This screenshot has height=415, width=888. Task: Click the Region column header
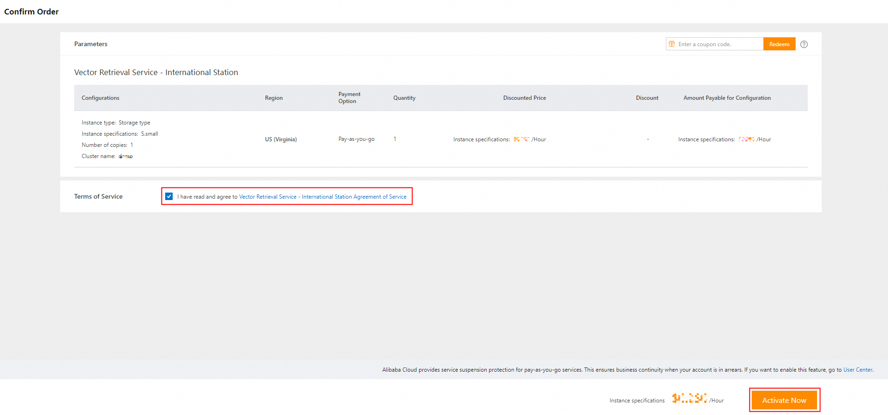(274, 98)
